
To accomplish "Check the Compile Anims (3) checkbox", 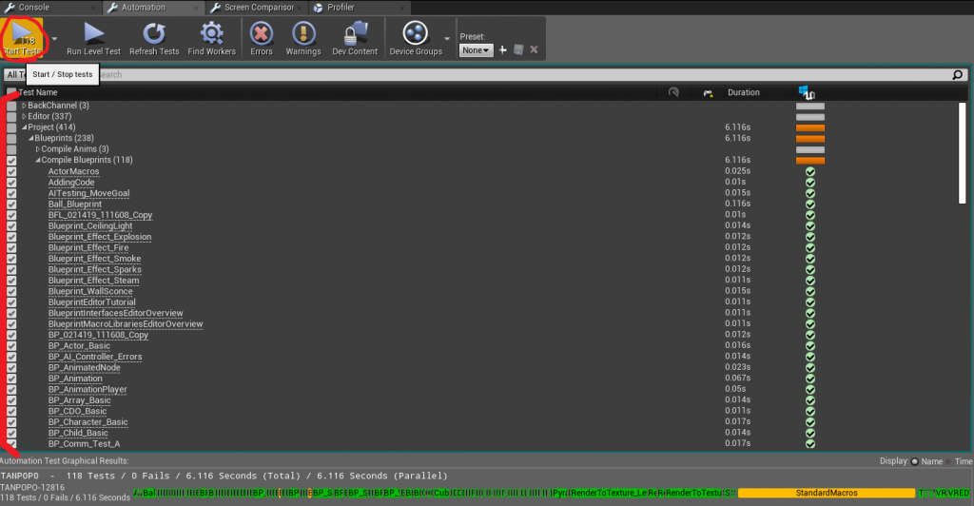I will click(11, 149).
